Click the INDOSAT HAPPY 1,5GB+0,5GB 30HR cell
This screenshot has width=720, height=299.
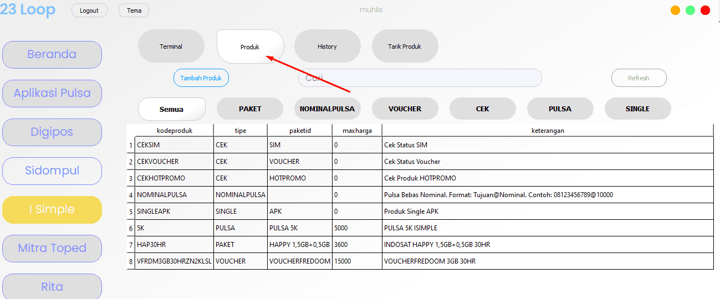(x=548, y=245)
